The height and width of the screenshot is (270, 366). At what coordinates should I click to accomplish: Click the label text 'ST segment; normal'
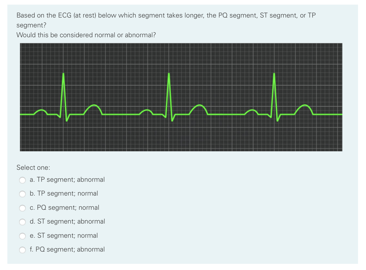click(64, 236)
